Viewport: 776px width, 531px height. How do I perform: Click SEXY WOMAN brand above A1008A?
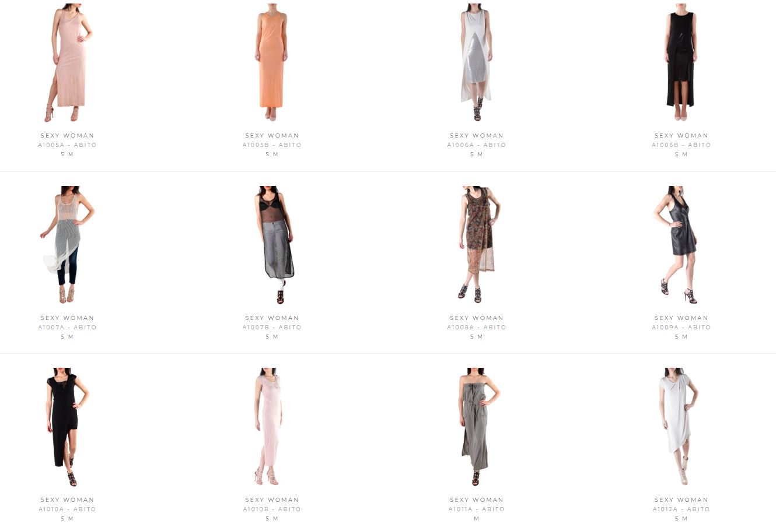click(x=477, y=318)
